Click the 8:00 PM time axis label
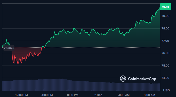 (73, 95)
